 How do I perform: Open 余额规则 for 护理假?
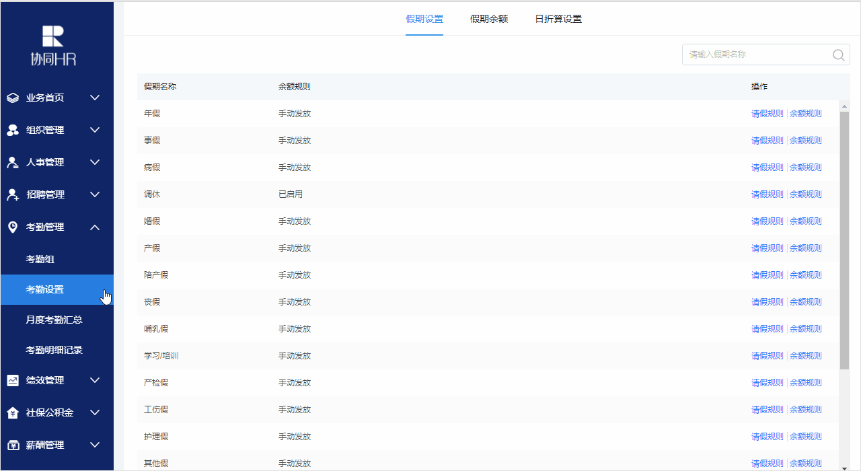point(806,437)
